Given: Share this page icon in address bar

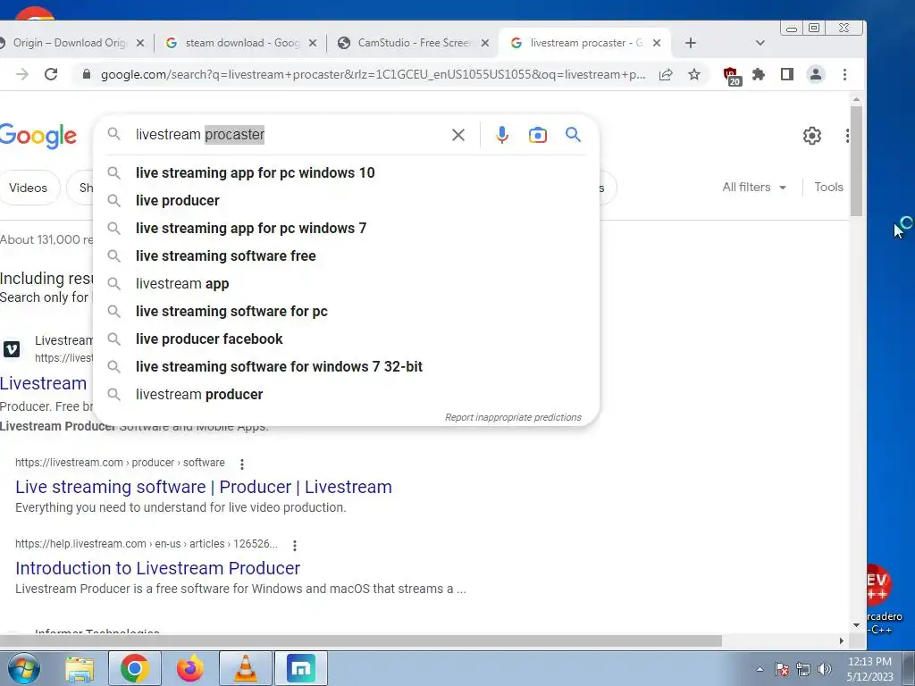Looking at the screenshot, I should click(666, 75).
